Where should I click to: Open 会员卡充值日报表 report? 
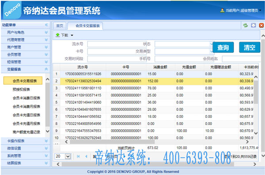26,115
